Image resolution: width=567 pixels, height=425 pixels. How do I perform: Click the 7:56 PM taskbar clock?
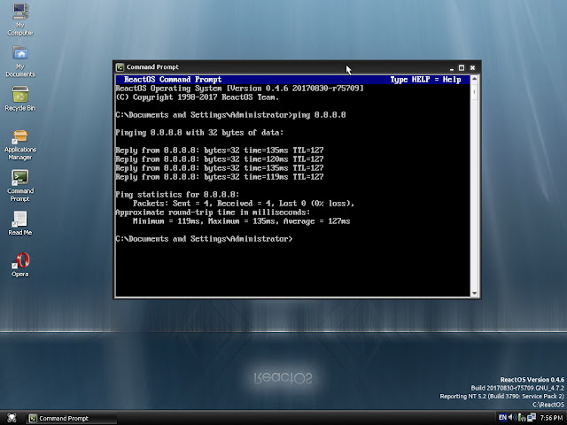click(551, 418)
